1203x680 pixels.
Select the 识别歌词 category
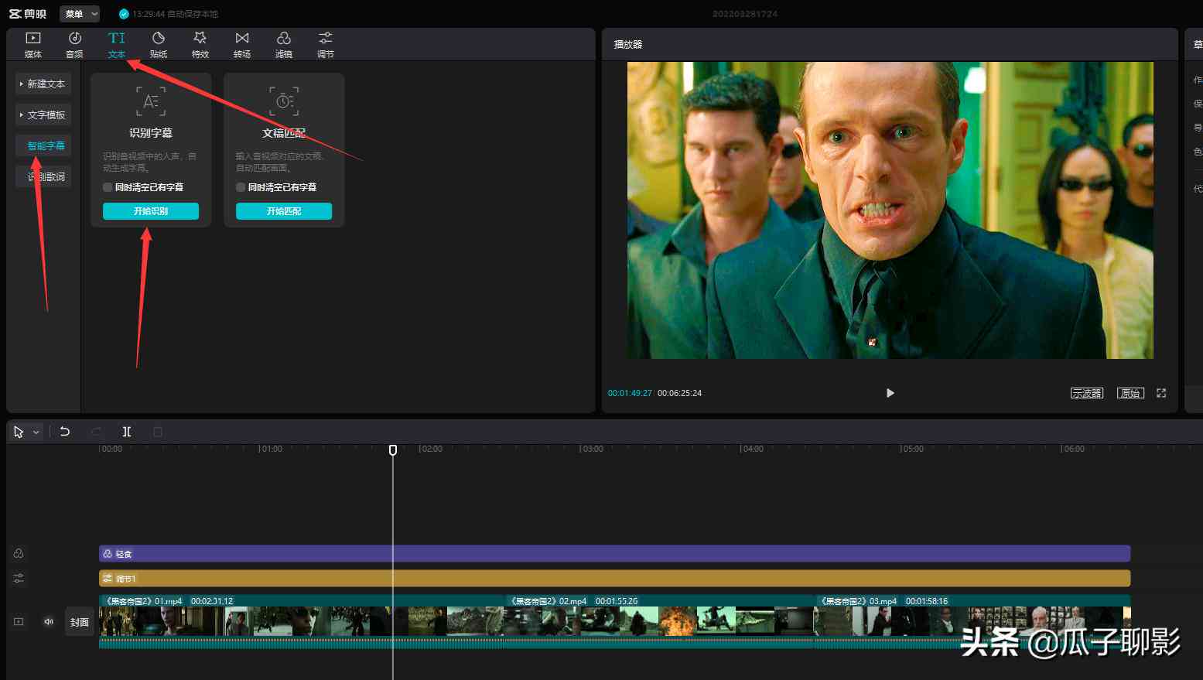[x=43, y=176]
